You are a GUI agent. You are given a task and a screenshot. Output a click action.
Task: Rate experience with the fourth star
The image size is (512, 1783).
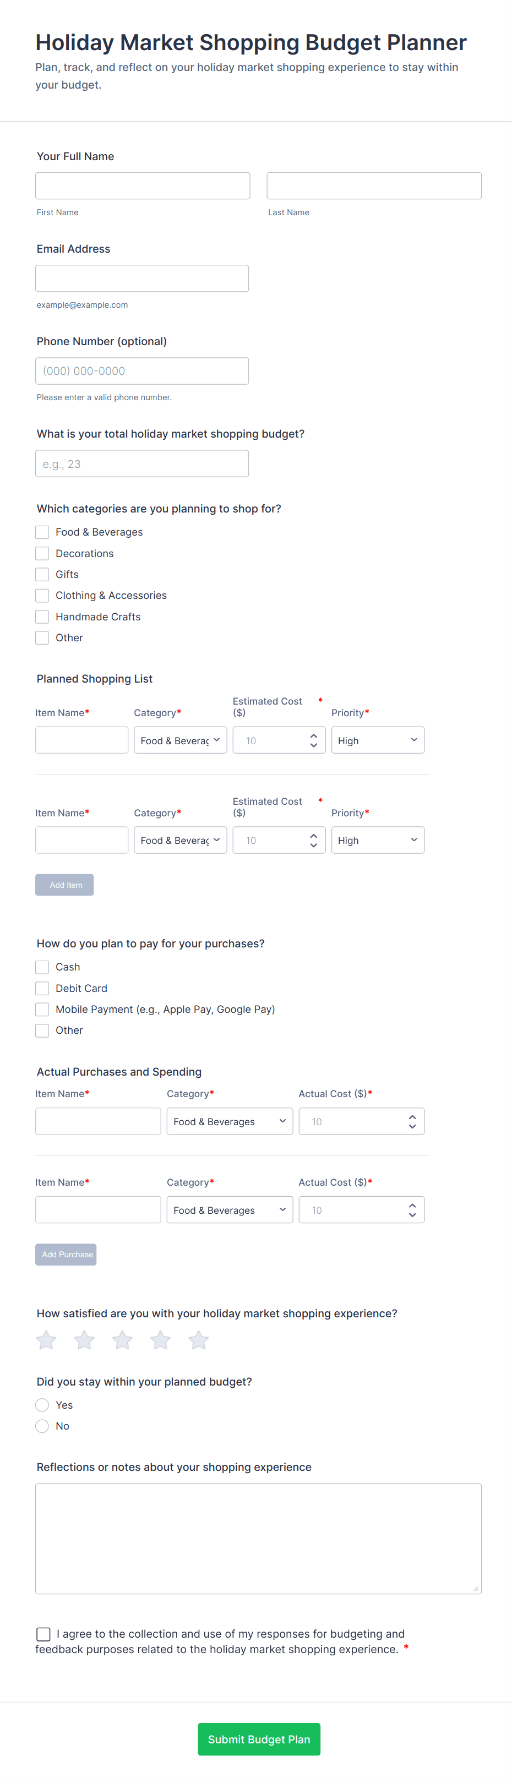[x=161, y=1340]
